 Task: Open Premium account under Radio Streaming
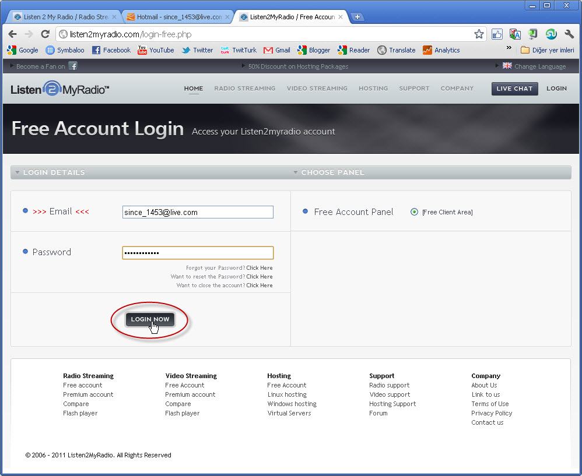88,394
